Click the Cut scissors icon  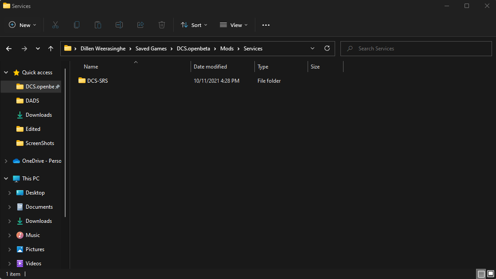coord(55,25)
